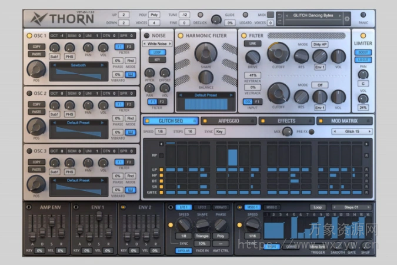Toggle the Pre FX LED

pyautogui.click(x=312, y=131)
